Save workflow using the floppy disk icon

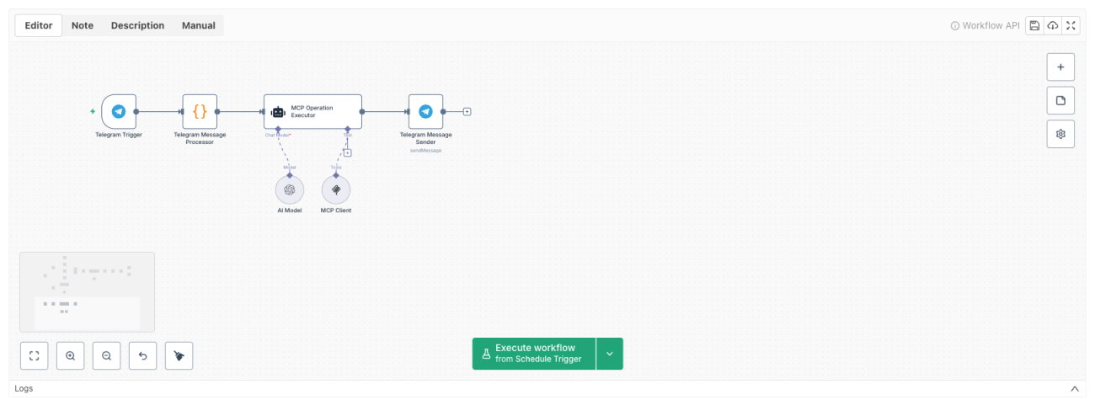pyautogui.click(x=1034, y=26)
